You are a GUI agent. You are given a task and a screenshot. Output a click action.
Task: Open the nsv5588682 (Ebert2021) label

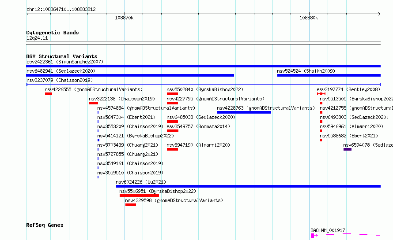(x=349, y=136)
